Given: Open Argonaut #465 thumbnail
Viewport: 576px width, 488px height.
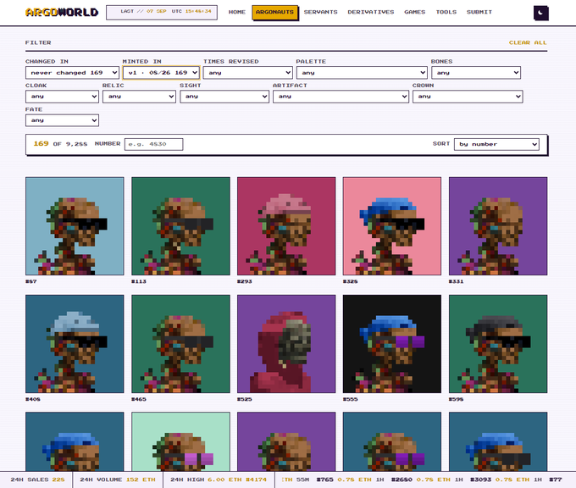Looking at the screenshot, I should pyautogui.click(x=180, y=344).
